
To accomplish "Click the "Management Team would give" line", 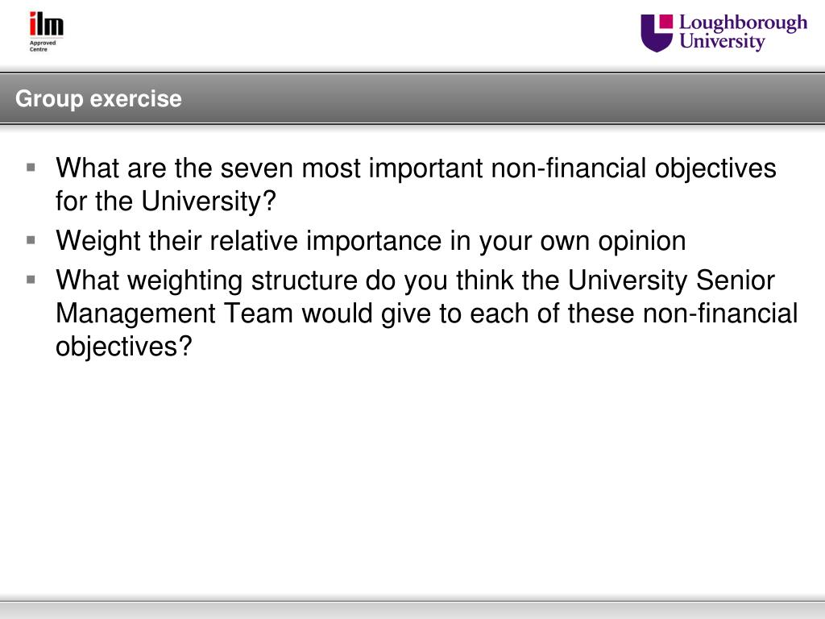I will tap(427, 314).
